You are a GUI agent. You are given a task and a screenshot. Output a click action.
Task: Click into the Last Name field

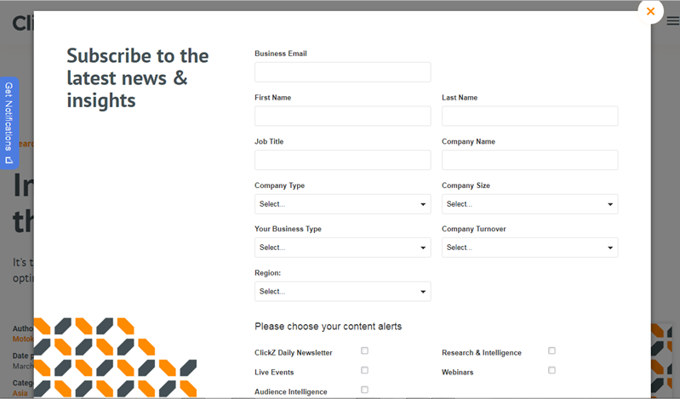click(529, 117)
